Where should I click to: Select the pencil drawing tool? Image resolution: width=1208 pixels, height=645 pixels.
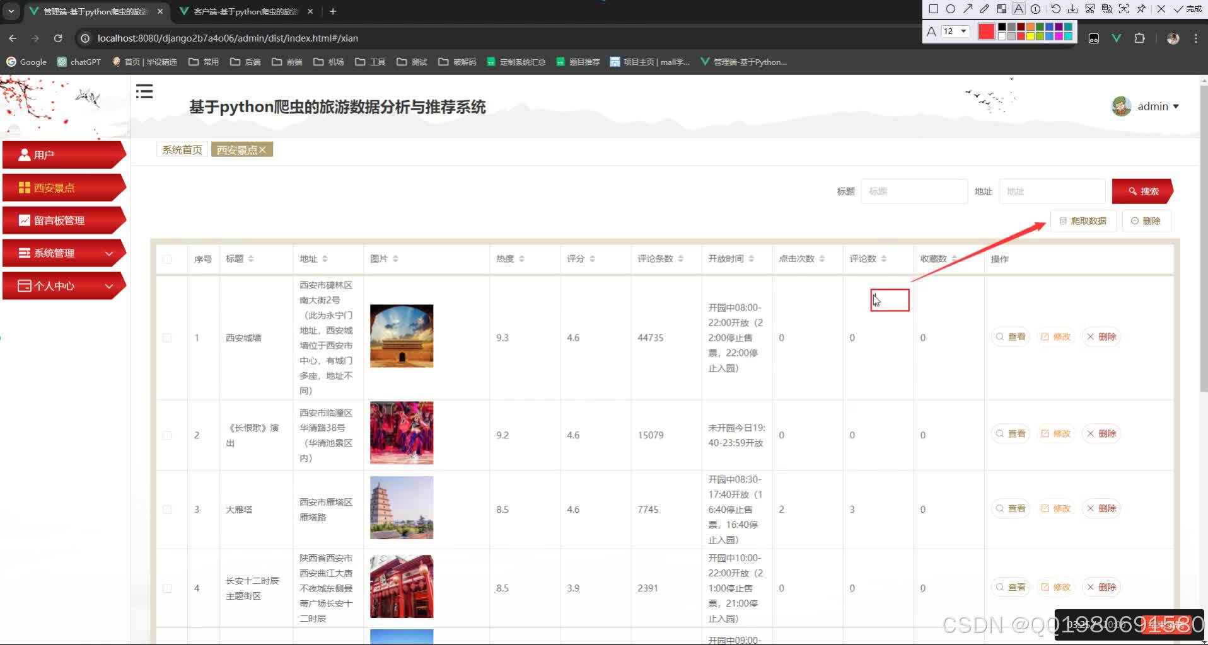tap(985, 9)
